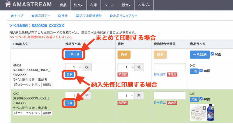Click the tracking number field for HND2
The width and height of the screenshot is (233, 124).
coord(170,67)
